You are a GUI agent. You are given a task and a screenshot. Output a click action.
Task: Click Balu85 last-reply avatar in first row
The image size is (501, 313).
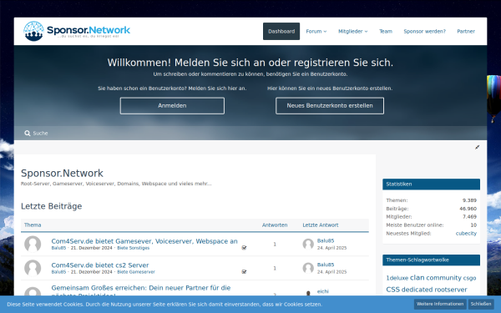(308, 244)
